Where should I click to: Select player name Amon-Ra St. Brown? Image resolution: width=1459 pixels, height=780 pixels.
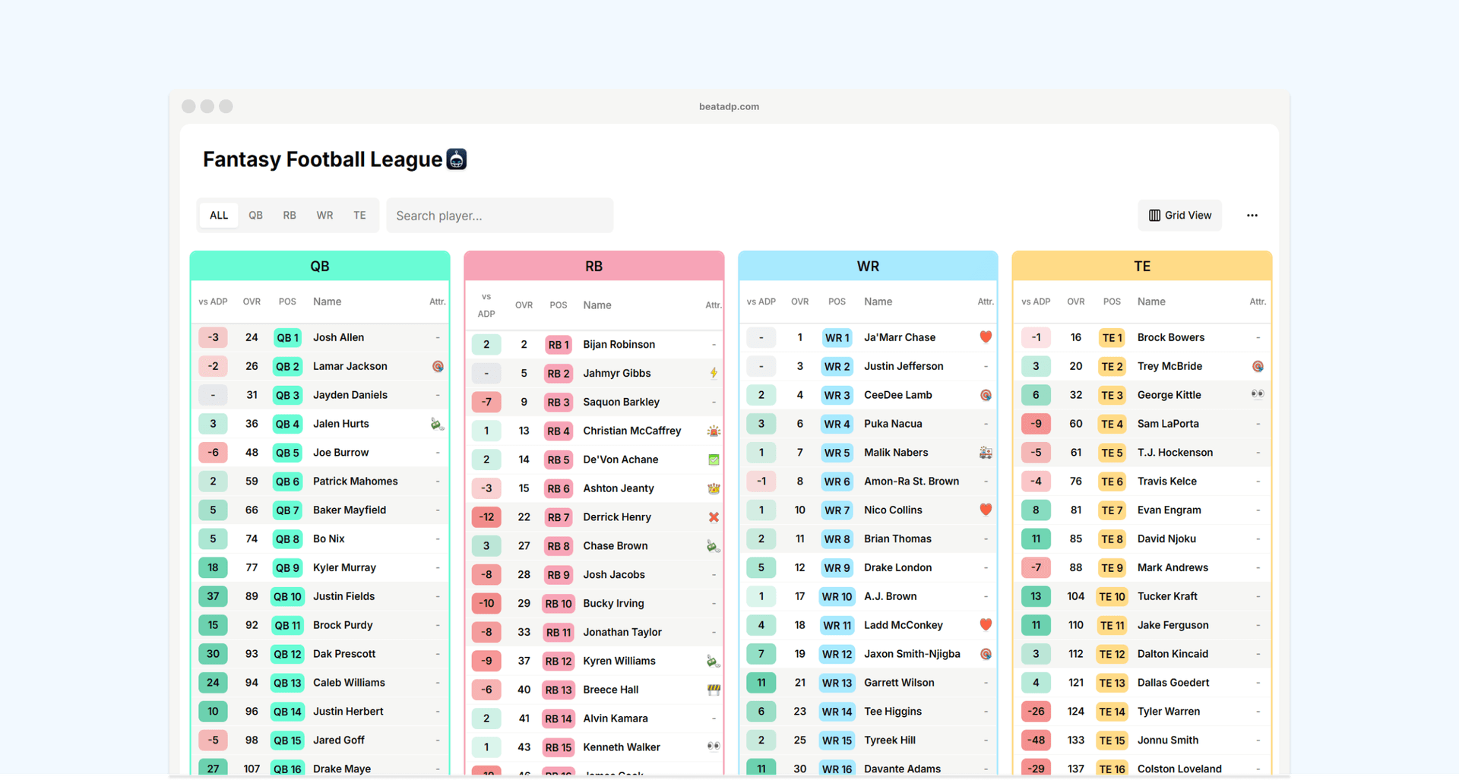(911, 482)
